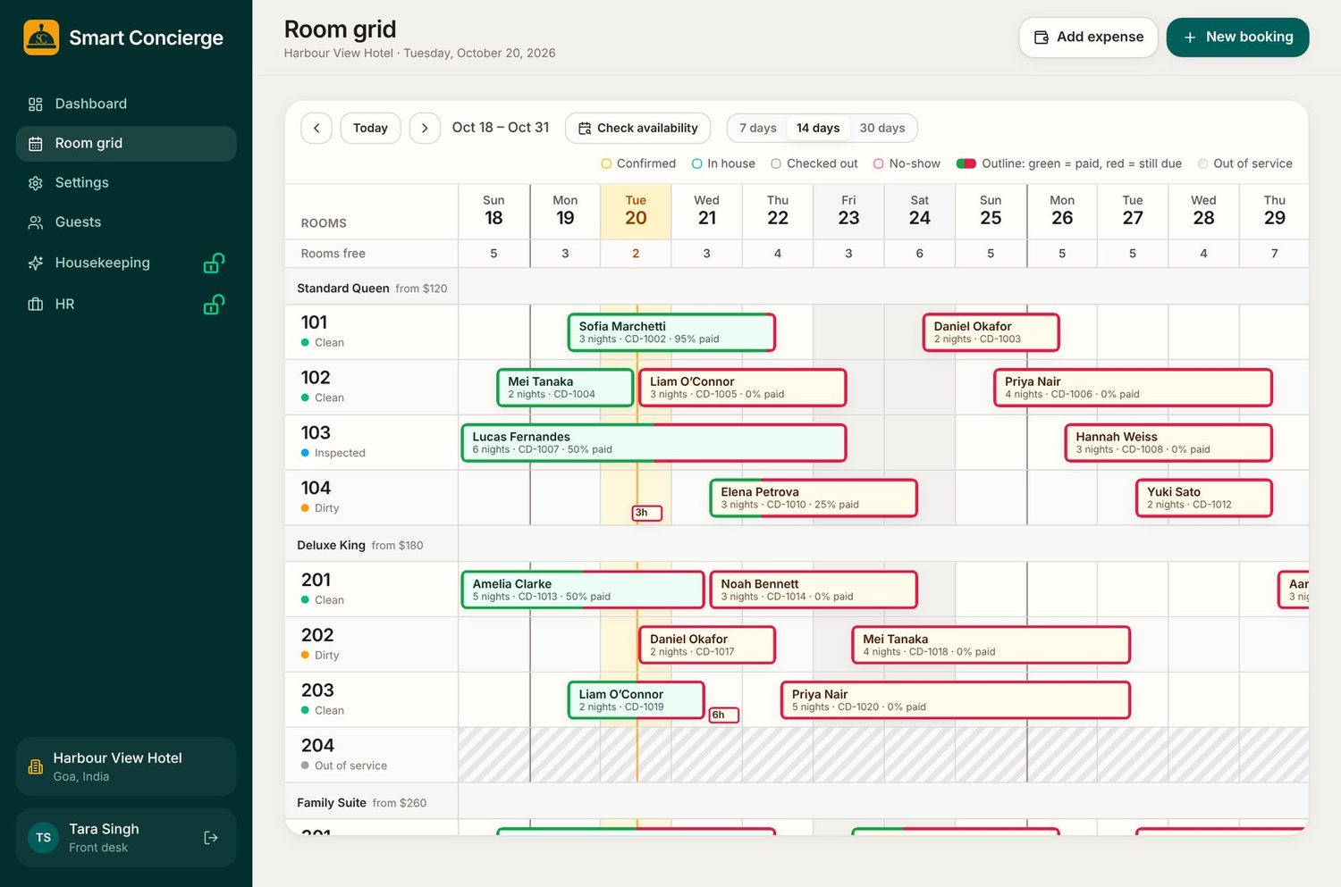Screen dimensions: 1341x887
Task: Go to previous date range arrow
Action: (316, 128)
